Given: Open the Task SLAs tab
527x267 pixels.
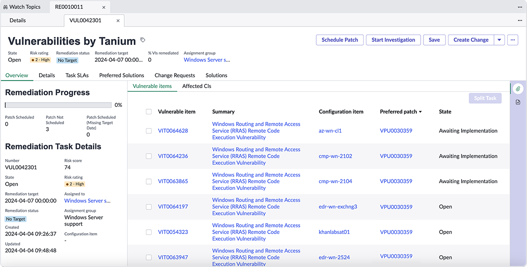Looking at the screenshot, I should pos(77,75).
